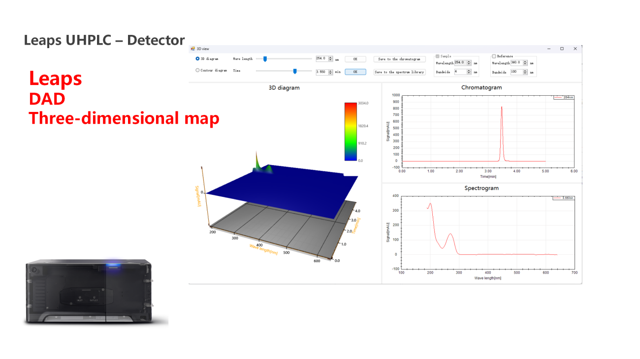Screen dimensions: 640x359
Task: Click the Reference Bandwide field showing 100
Action: coord(516,72)
